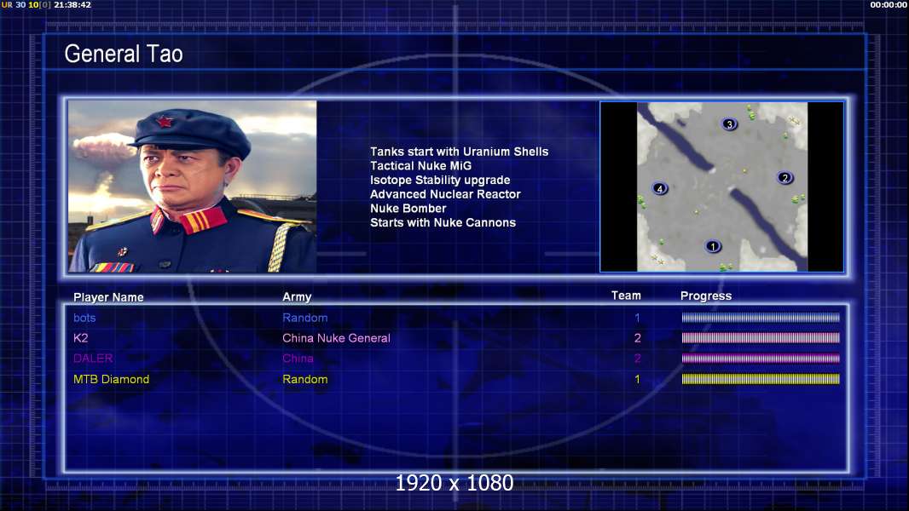Click 'Isotope Stability upgrade' line

(440, 180)
